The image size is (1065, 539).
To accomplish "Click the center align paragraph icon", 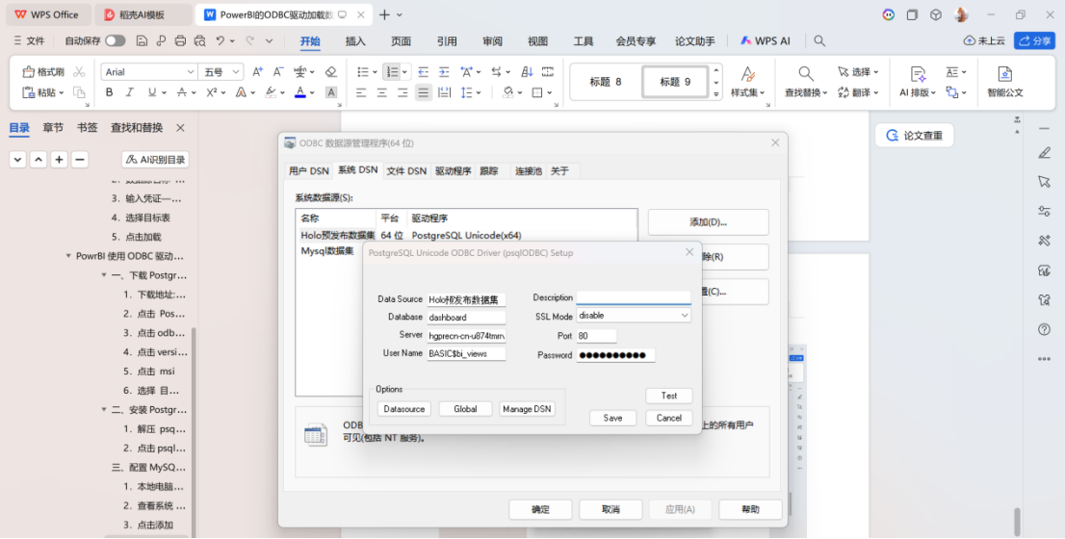I will click(382, 92).
